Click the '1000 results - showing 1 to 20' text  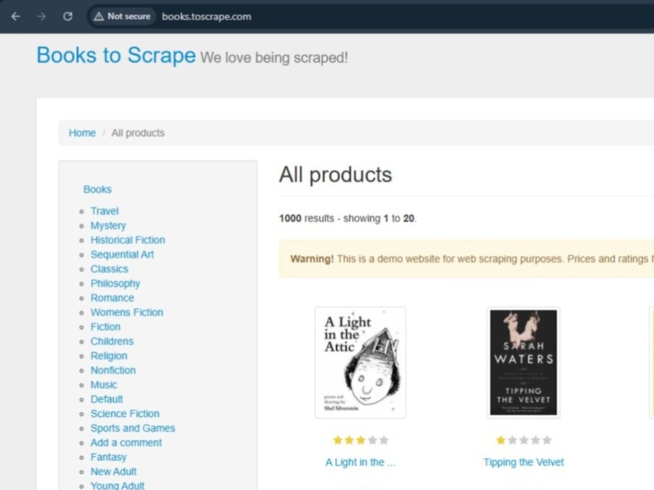coord(348,218)
